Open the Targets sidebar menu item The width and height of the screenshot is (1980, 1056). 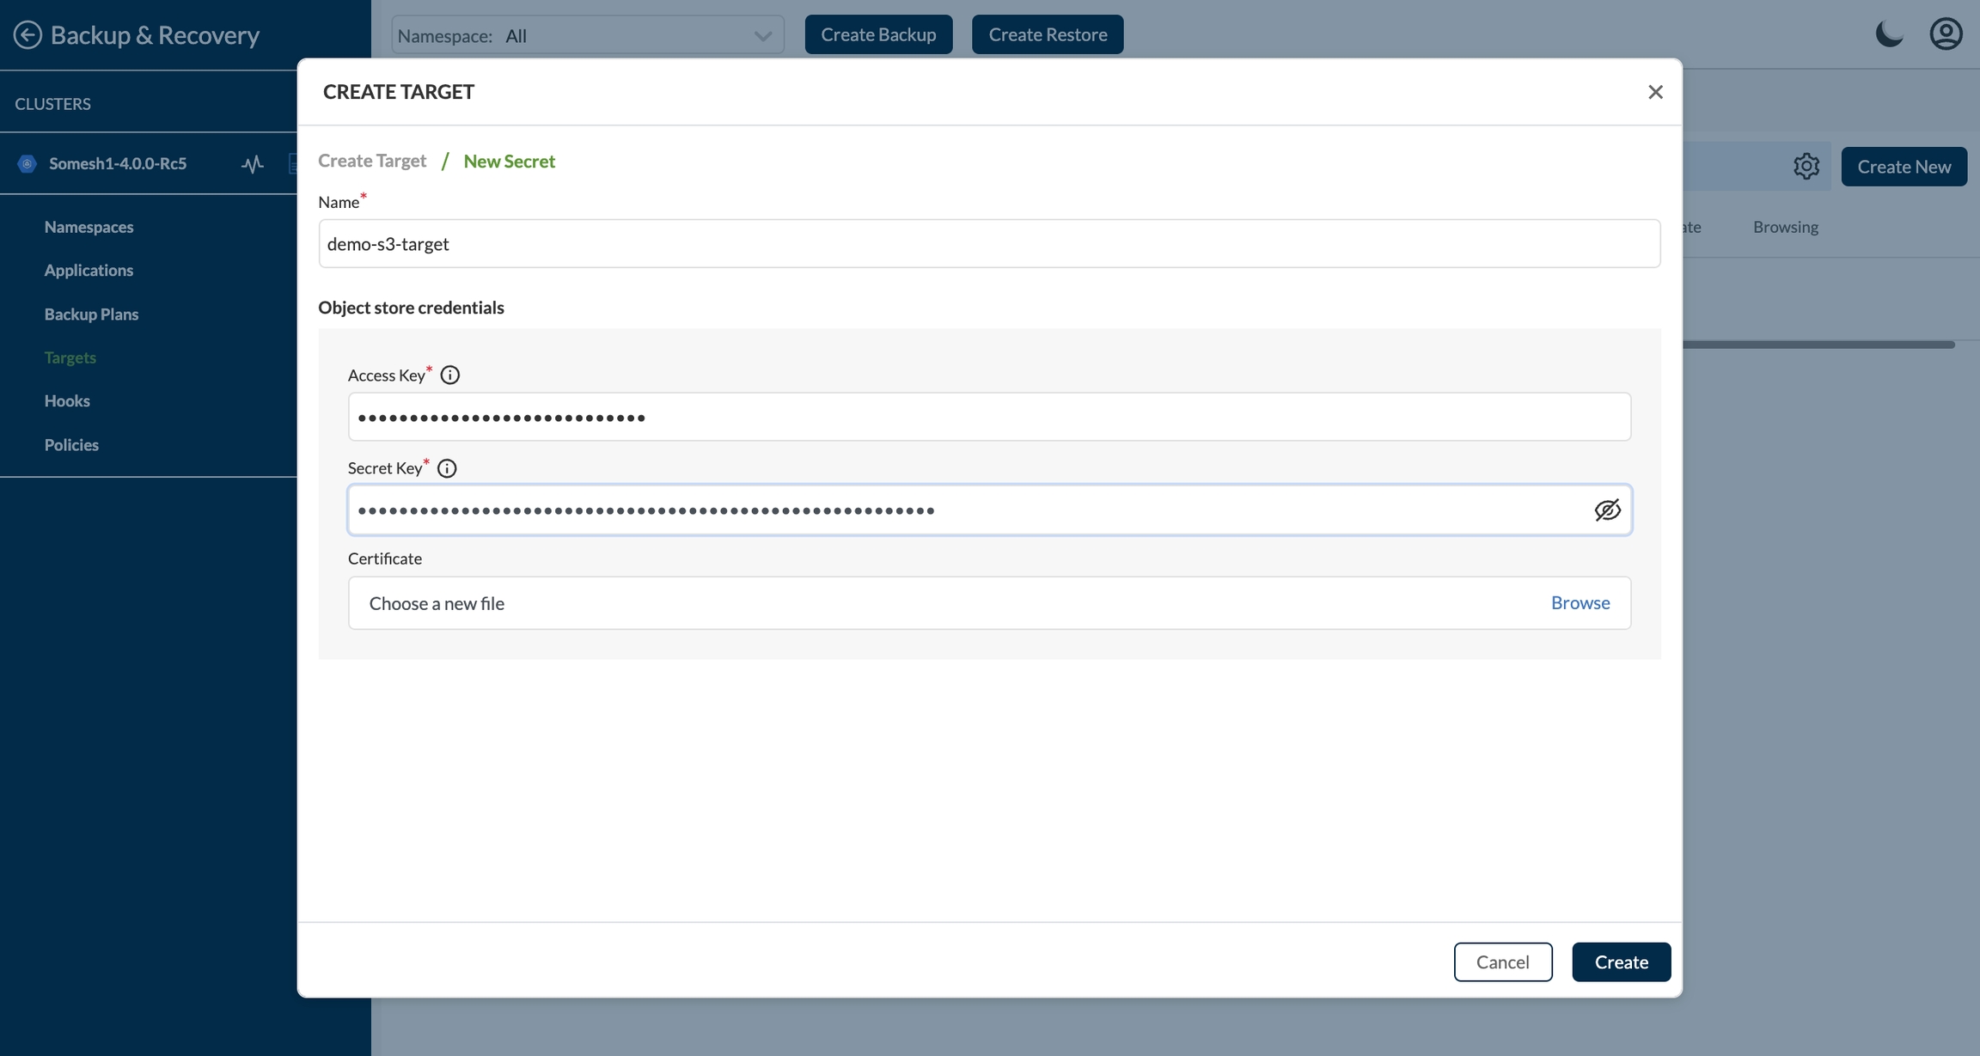(x=70, y=357)
